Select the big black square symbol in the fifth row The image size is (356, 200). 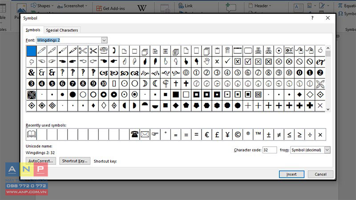[x=176, y=95]
